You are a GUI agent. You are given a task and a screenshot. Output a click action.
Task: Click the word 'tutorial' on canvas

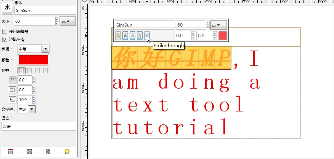click(x=170, y=126)
